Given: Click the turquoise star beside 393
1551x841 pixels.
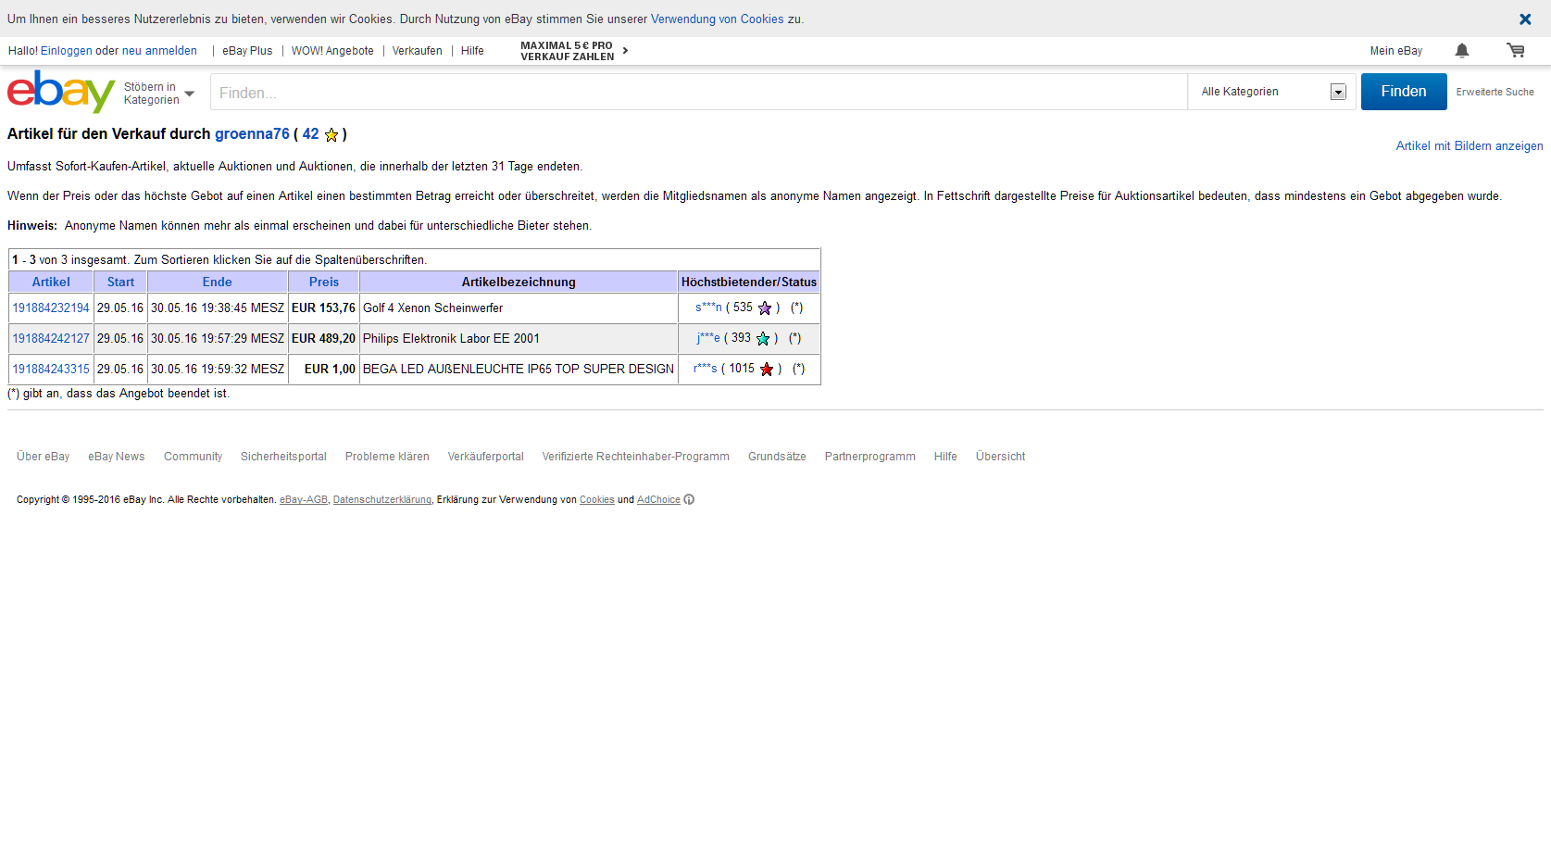Looking at the screenshot, I should 763,339.
